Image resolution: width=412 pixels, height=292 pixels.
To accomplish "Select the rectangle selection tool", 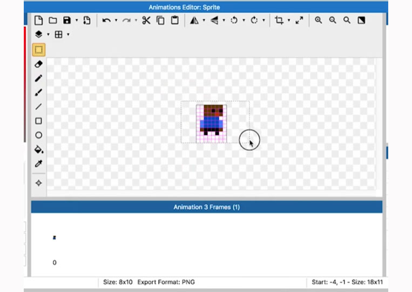I will click(39, 50).
